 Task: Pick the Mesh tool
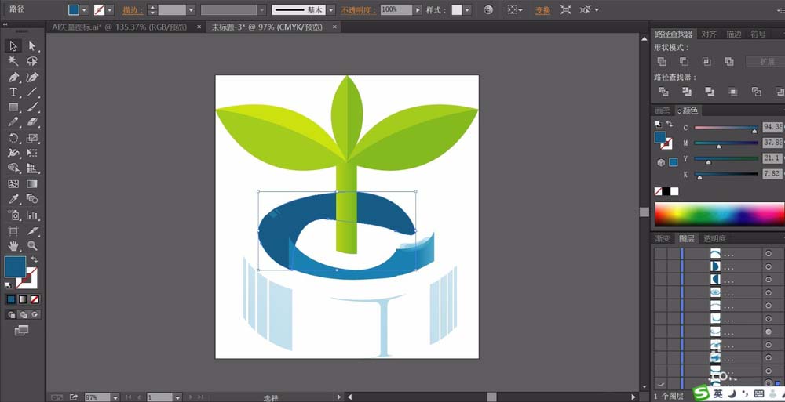[x=13, y=184]
